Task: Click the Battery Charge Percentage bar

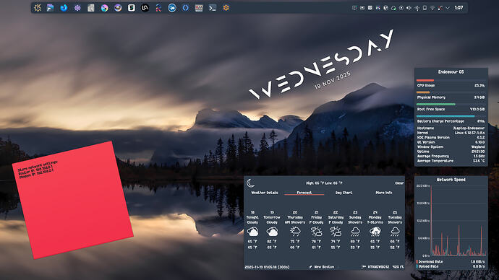Action: click(446, 116)
